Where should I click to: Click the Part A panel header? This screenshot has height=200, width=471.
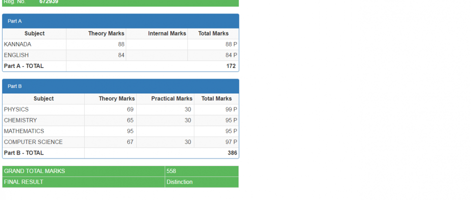[x=120, y=21]
